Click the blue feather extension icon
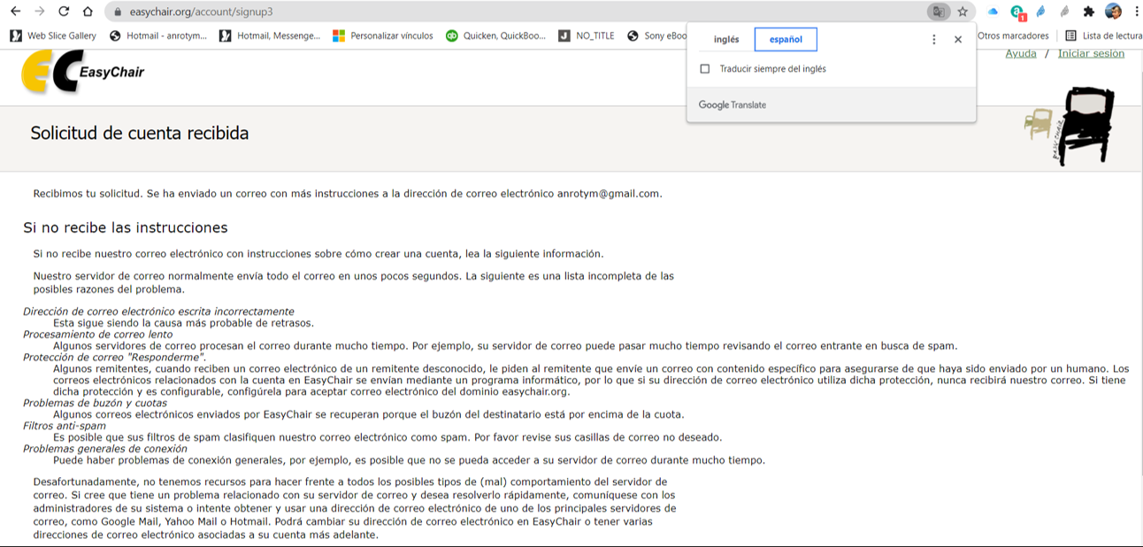This screenshot has width=1143, height=547. (x=1041, y=12)
